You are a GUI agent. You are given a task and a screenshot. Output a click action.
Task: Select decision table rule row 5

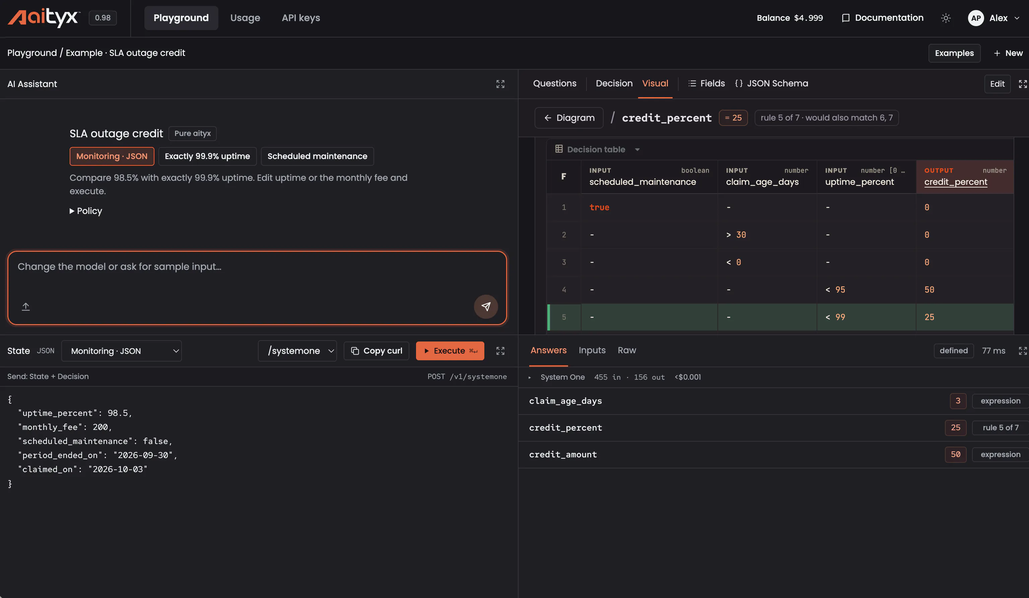780,317
